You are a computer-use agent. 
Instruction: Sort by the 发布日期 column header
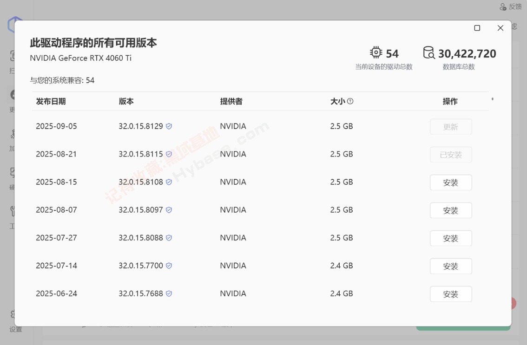(51, 101)
